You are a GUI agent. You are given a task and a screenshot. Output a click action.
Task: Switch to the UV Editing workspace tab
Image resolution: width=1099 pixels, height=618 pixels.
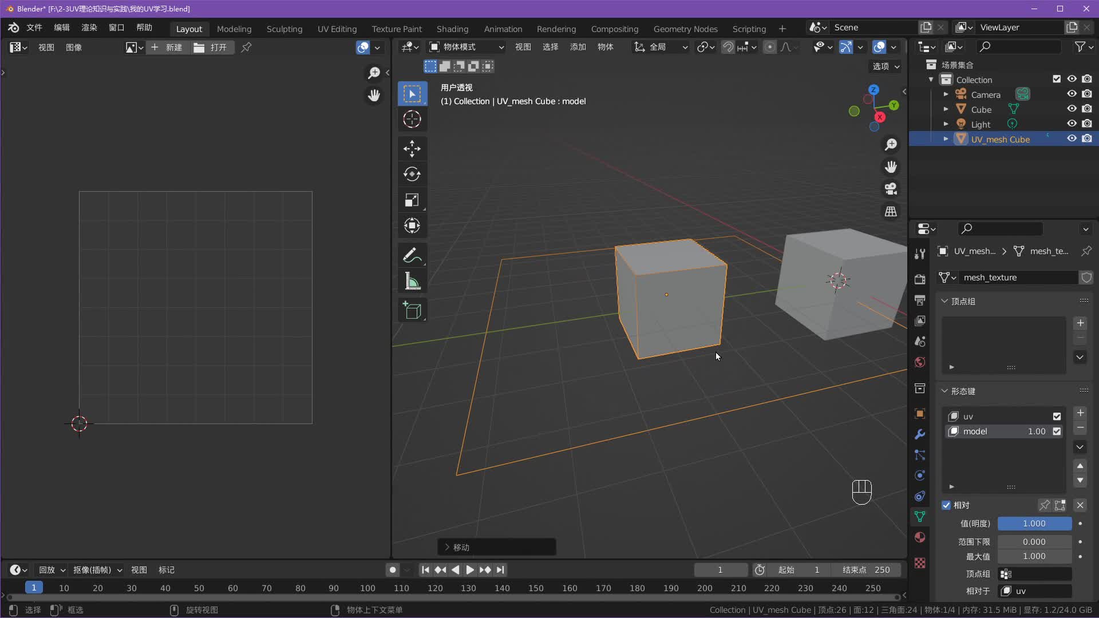pyautogui.click(x=337, y=29)
